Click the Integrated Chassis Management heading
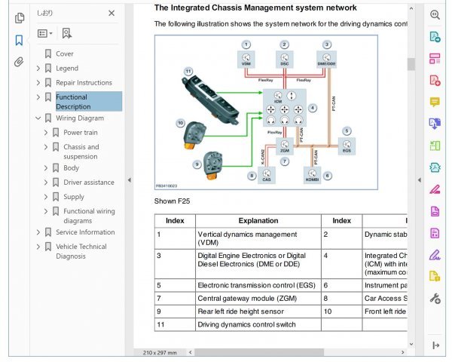452x362 pixels. pos(255,8)
